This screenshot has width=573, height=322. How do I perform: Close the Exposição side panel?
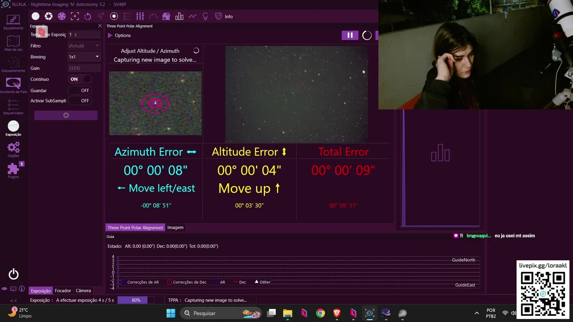click(100, 26)
